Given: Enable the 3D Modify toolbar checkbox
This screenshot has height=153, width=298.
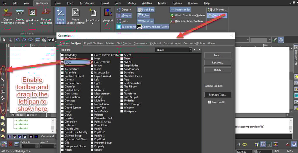Looking at the screenshot, I should point(62,55).
